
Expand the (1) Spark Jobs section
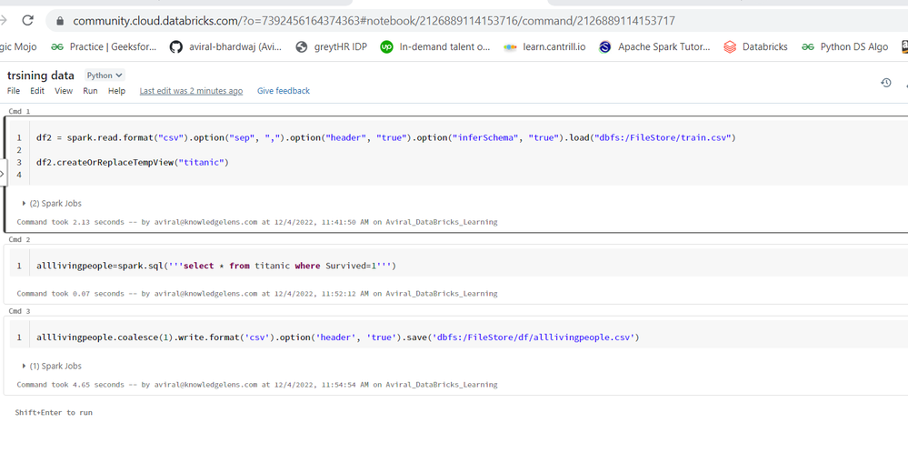pos(52,367)
